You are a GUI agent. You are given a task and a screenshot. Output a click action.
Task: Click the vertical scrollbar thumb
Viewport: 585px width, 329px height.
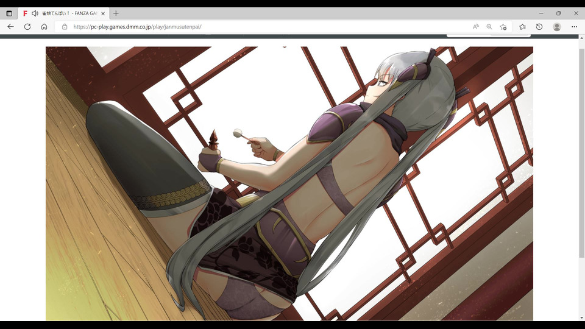[x=581, y=152]
